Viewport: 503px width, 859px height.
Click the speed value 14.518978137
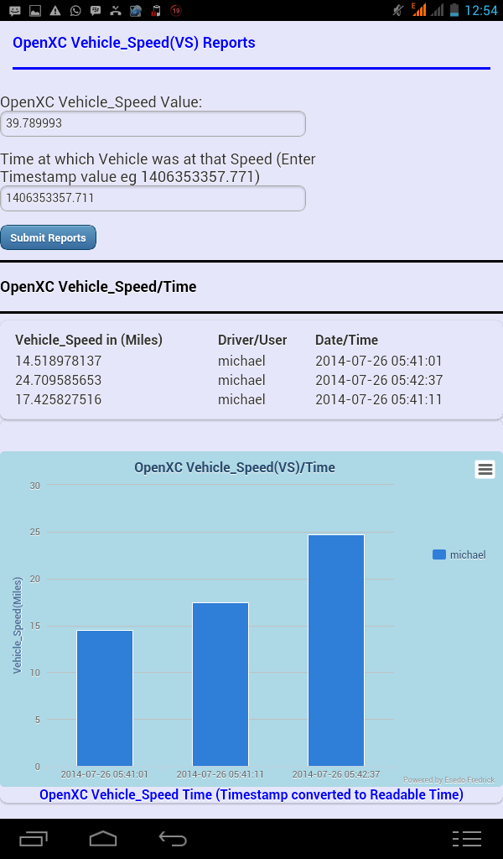click(x=58, y=362)
